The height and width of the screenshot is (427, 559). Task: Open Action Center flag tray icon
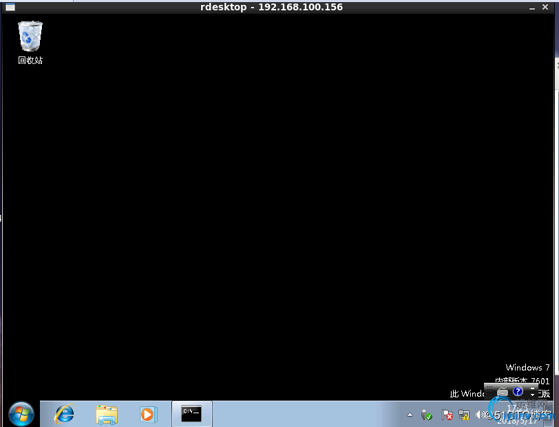tap(447, 415)
